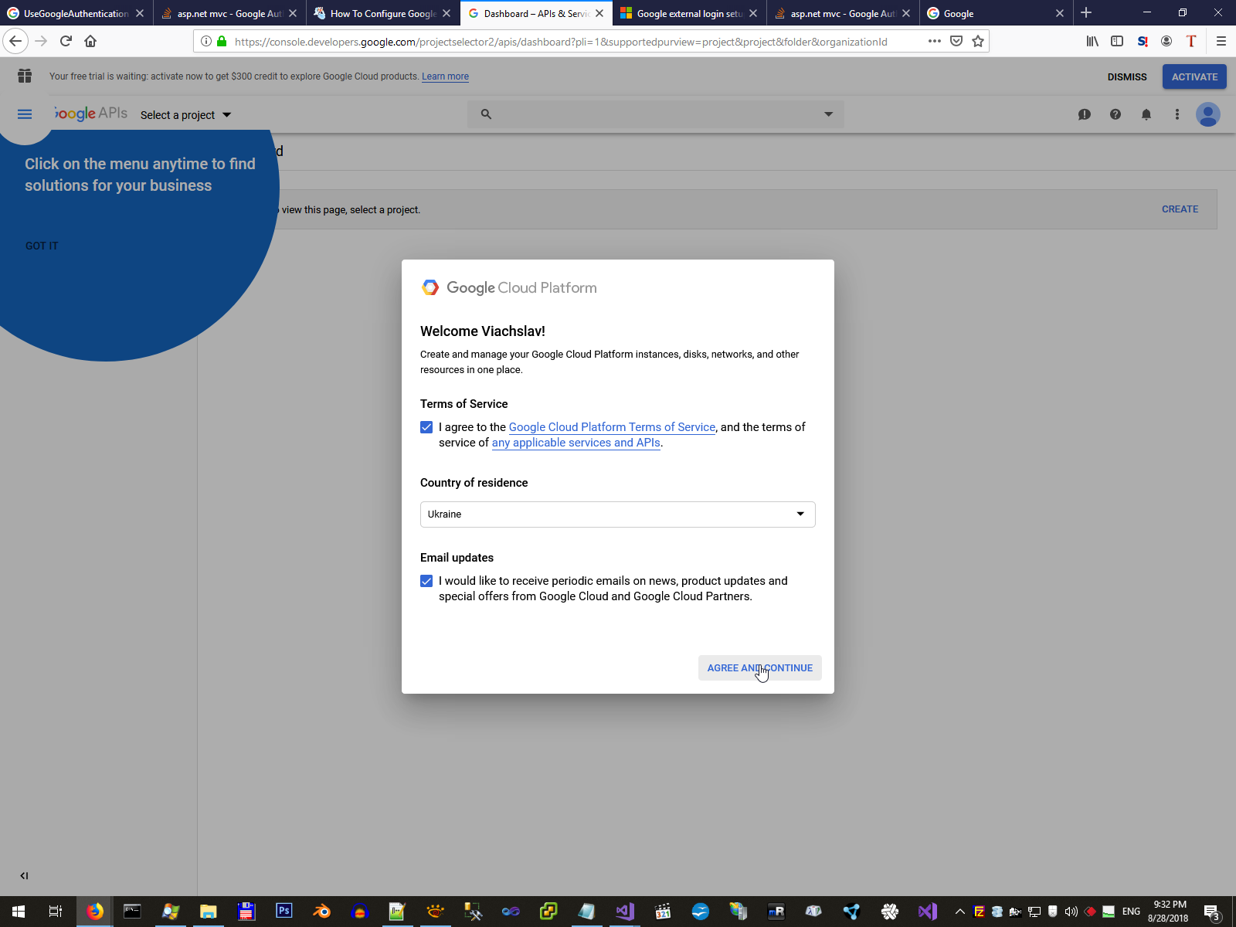Open page actions three-dot menu in address bar

935,41
